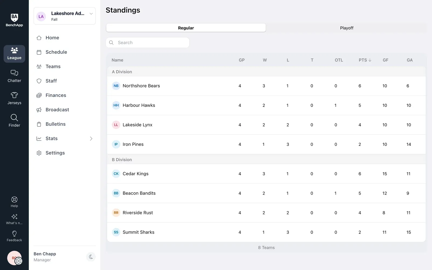432x270 pixels.
Task: Click Iron Pines GA value 14
Action: (x=409, y=144)
